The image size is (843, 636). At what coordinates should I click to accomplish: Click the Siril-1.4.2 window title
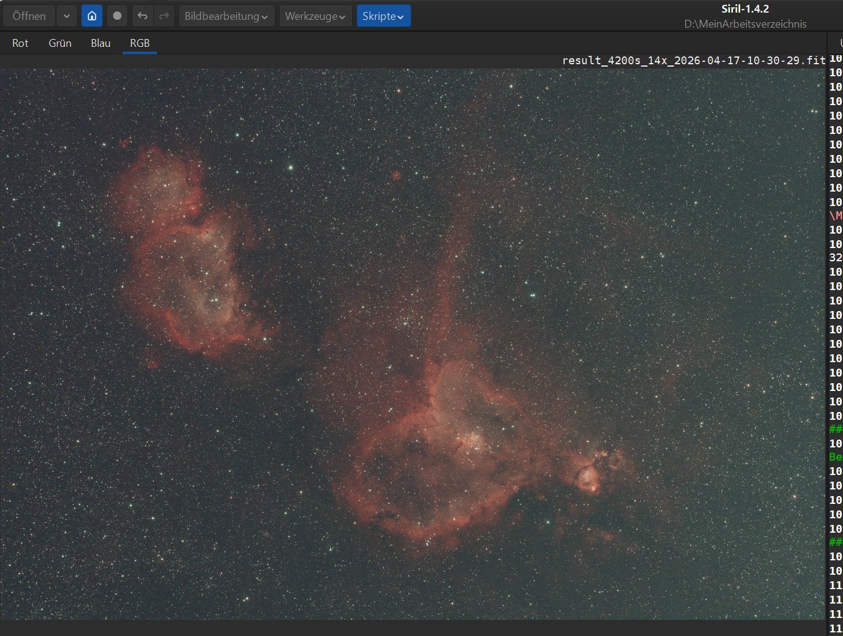[745, 9]
